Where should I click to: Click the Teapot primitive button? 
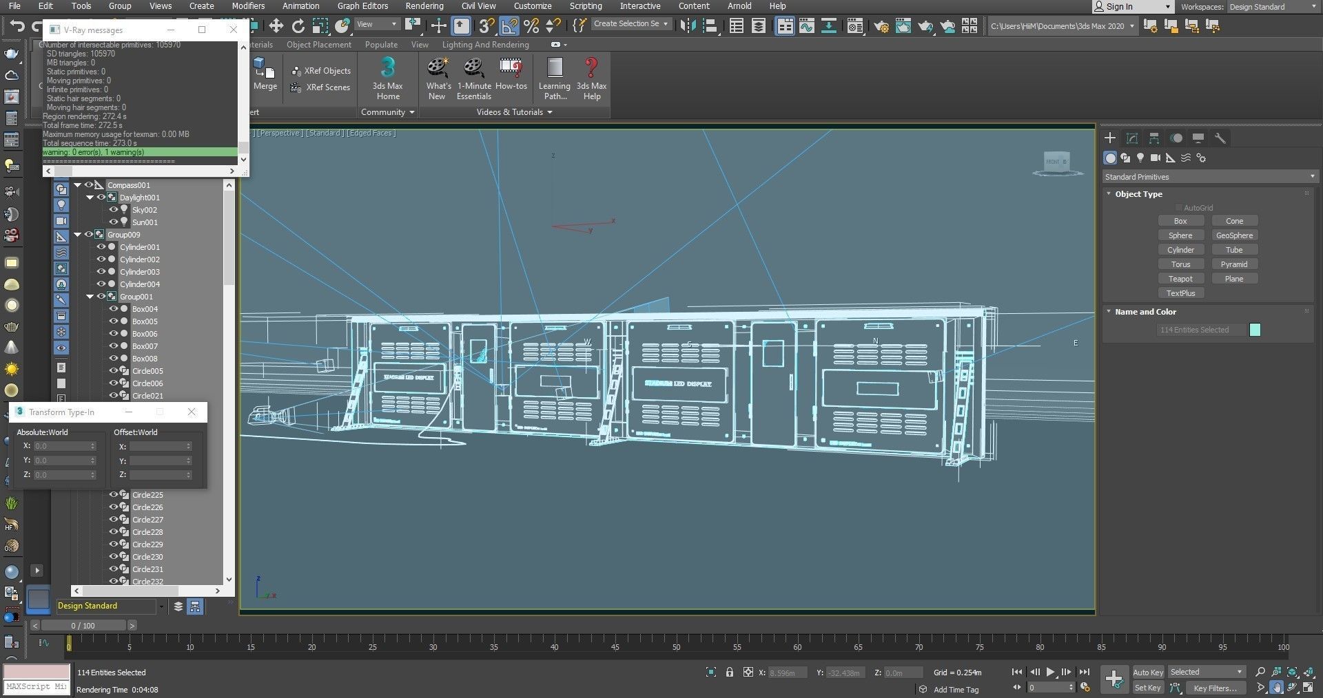[1180, 279]
